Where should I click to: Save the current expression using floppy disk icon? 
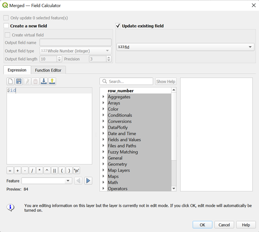tap(19, 82)
